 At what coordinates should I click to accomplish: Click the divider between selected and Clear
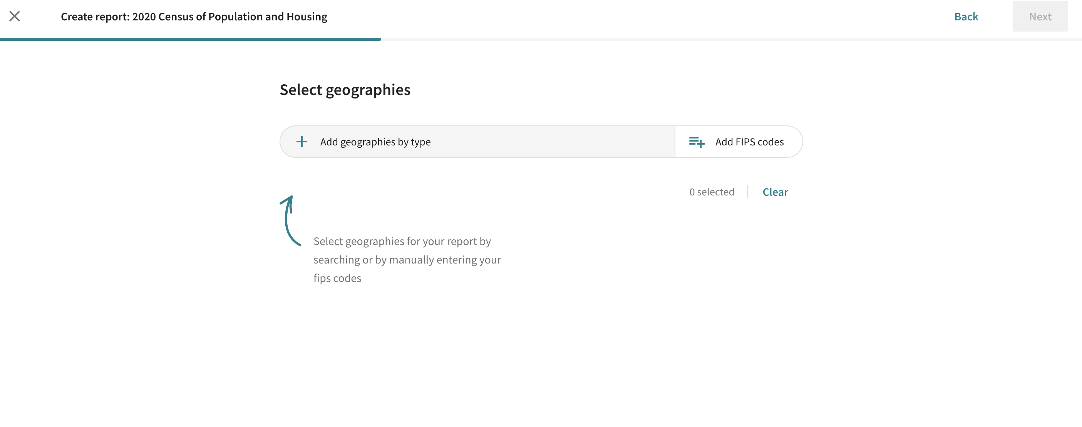[x=747, y=192]
